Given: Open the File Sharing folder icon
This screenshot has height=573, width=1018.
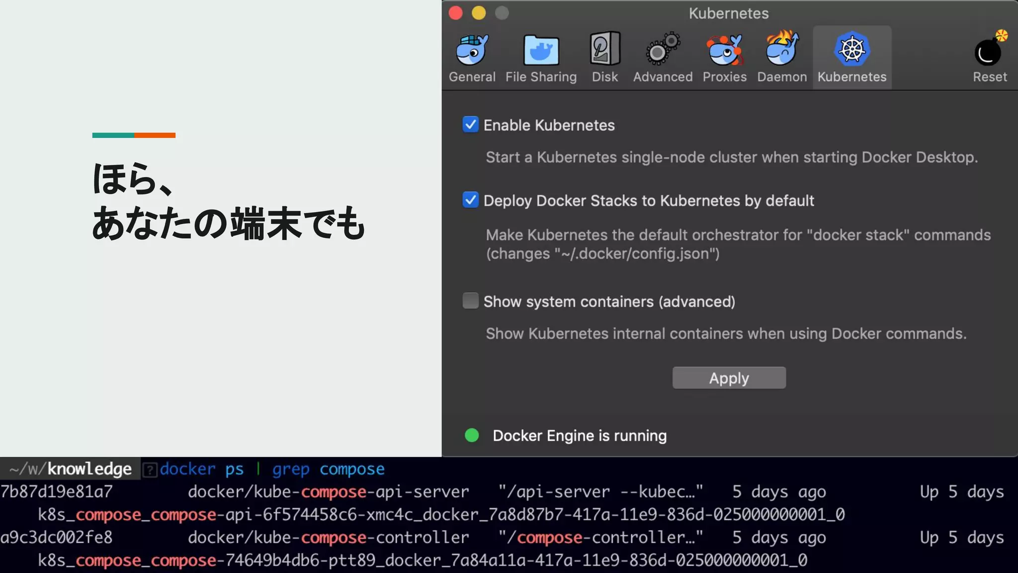Looking at the screenshot, I should (x=541, y=50).
